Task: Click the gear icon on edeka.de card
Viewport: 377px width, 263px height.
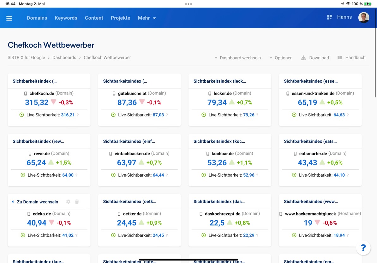Action: pyautogui.click(x=68, y=202)
